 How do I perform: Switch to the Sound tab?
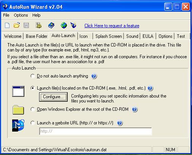coord(132,36)
